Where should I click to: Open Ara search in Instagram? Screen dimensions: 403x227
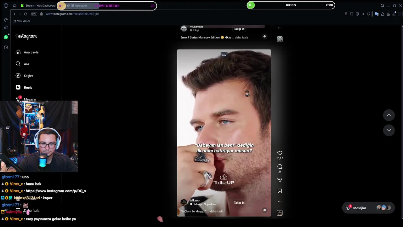[22, 64]
